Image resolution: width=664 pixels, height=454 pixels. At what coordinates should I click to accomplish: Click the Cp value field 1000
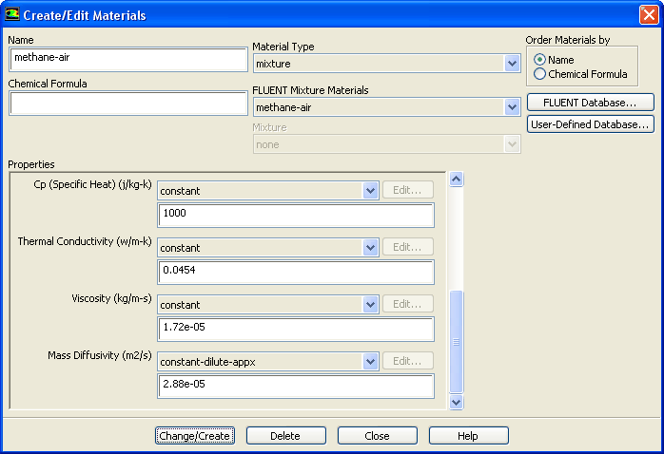tap(296, 216)
